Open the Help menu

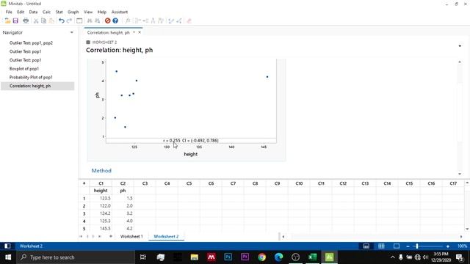pos(102,12)
